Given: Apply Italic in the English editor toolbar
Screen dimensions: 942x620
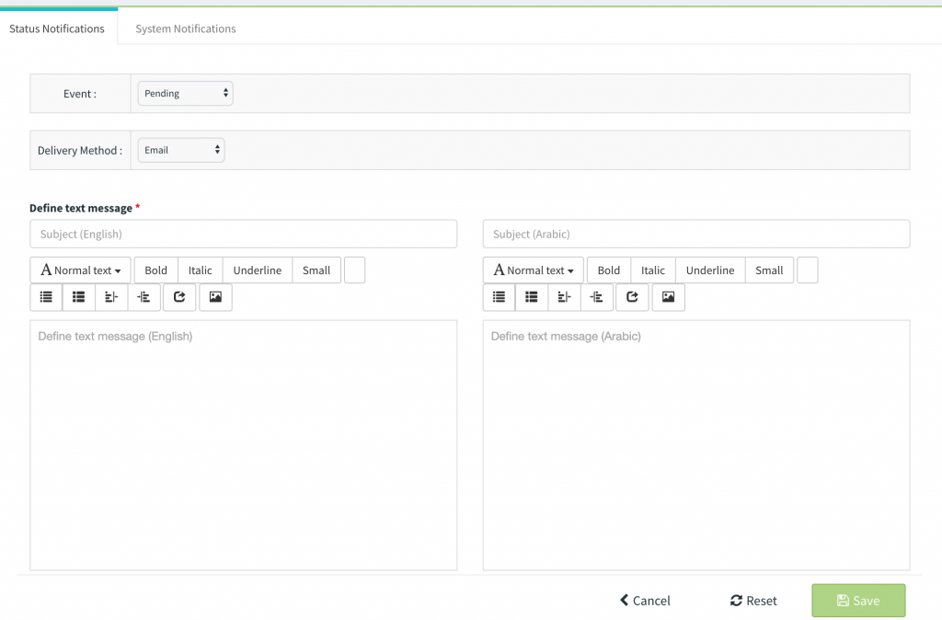Looking at the screenshot, I should click(200, 270).
